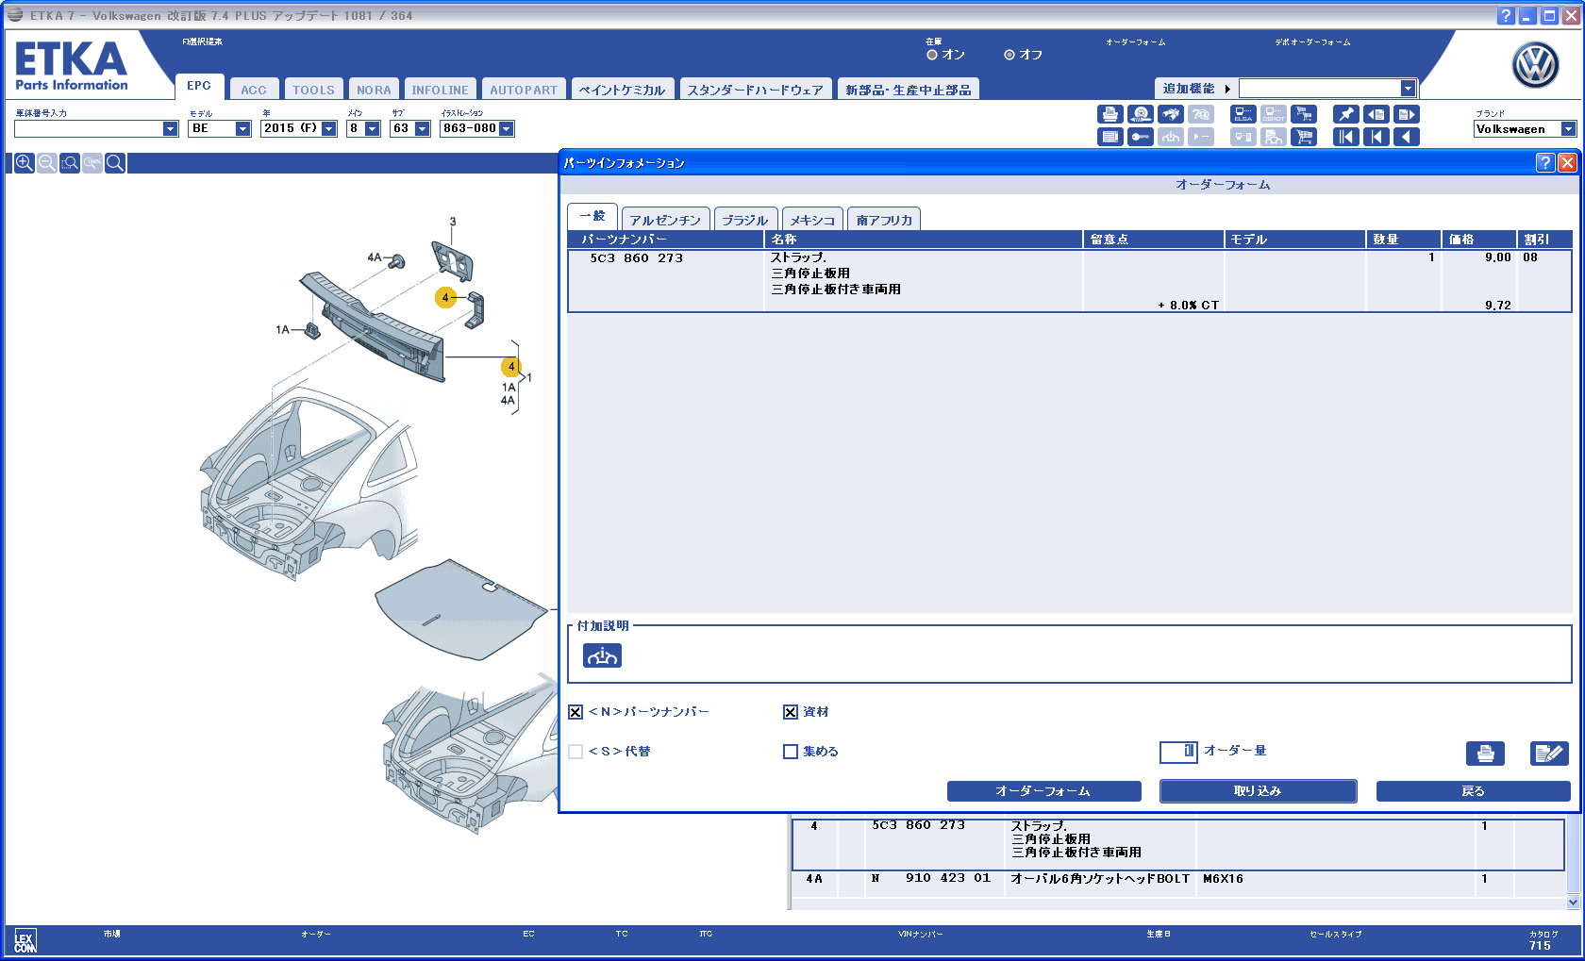Switch to the アルゼンチン tab

[665, 220]
